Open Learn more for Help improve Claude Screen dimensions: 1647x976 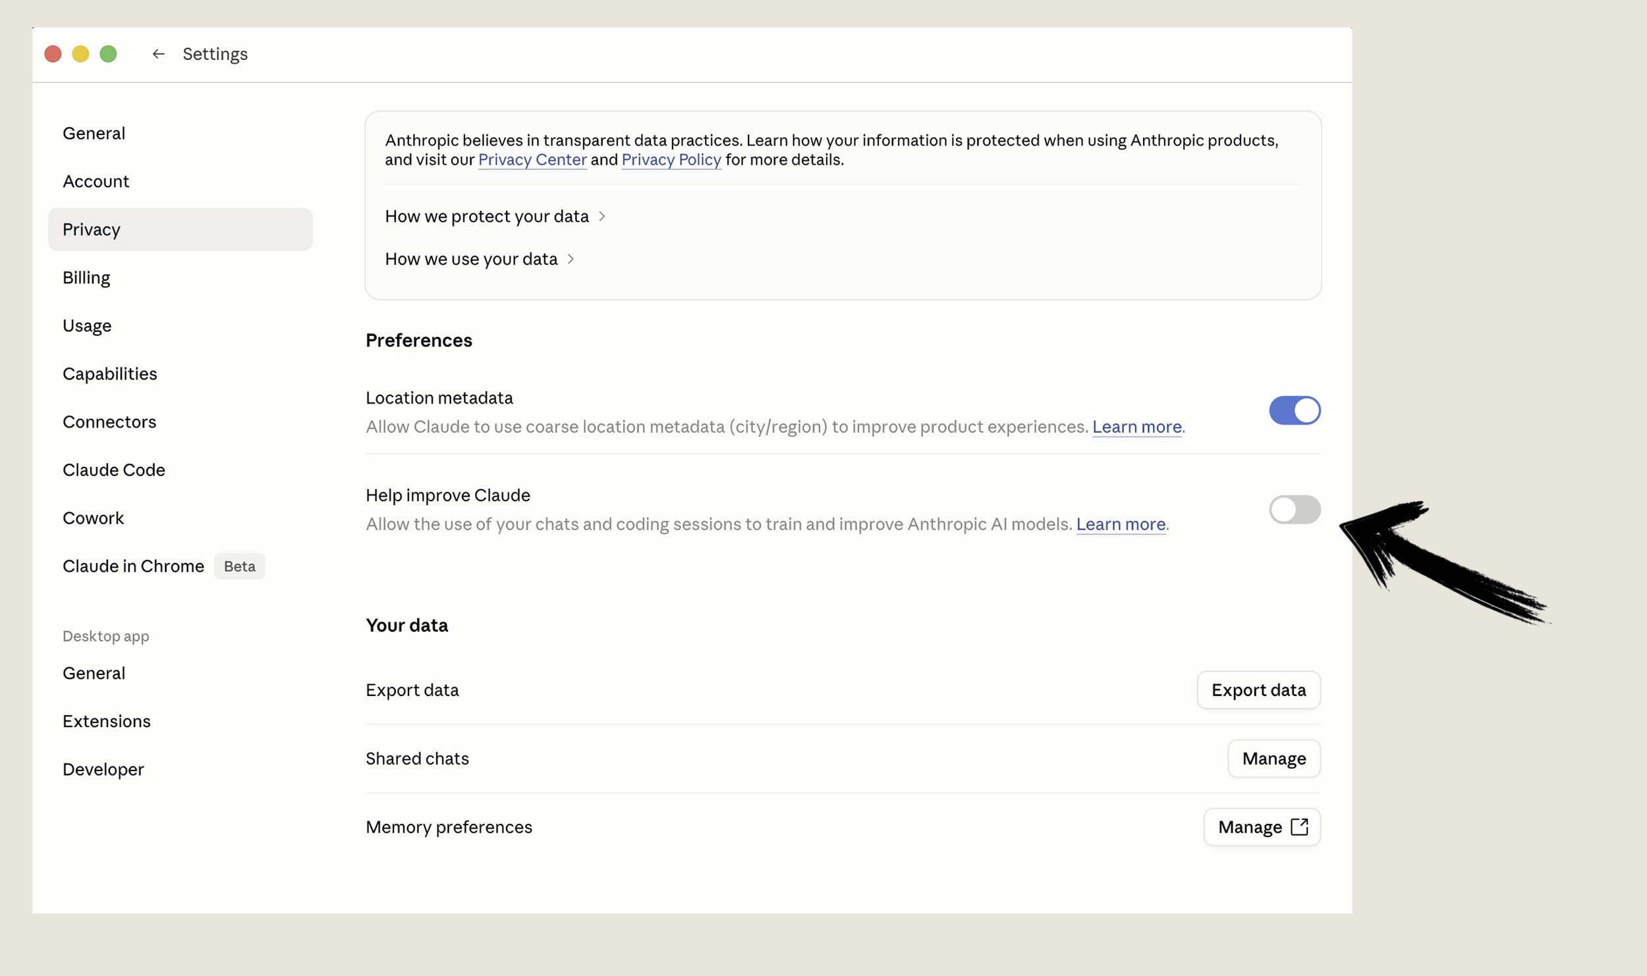point(1121,524)
